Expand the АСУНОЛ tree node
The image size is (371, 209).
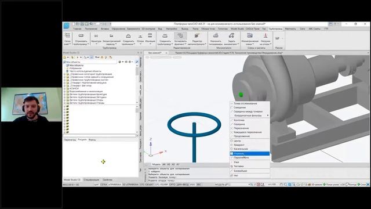pyautogui.click(x=64, y=88)
